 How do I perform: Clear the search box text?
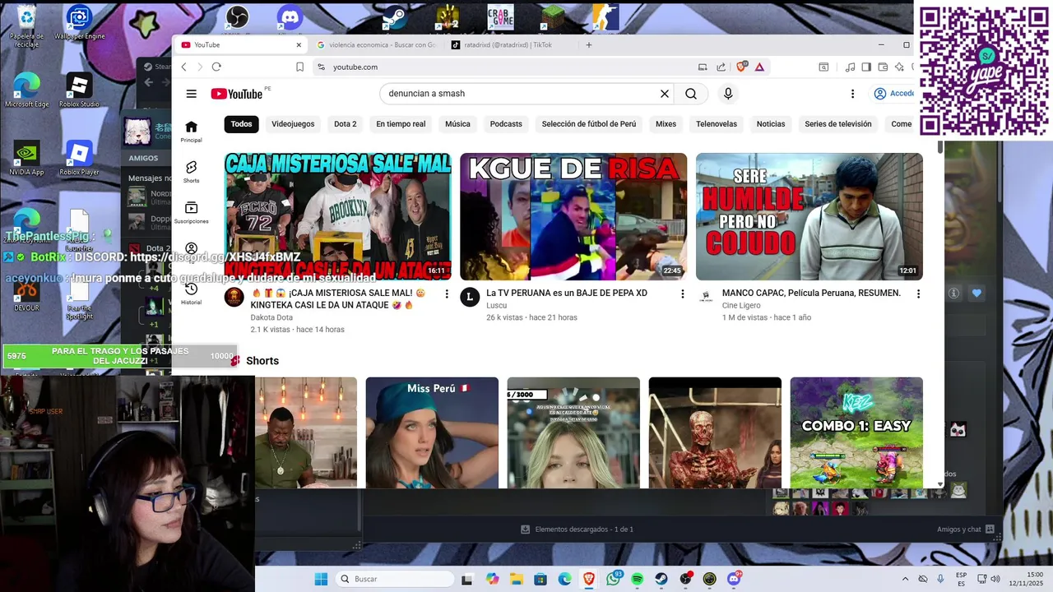tap(665, 94)
